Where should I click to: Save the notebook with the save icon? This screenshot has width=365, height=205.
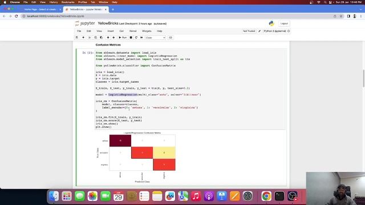pyautogui.click(x=77, y=38)
